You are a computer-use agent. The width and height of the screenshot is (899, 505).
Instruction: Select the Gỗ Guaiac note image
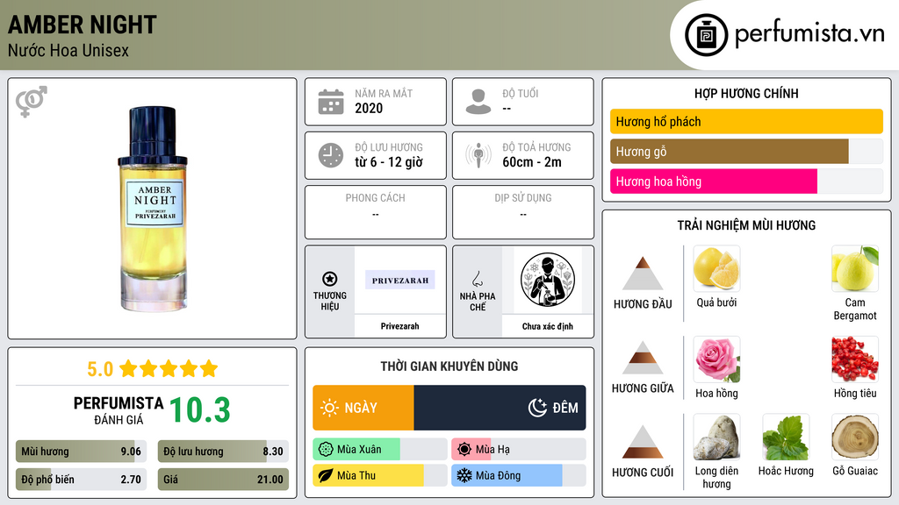click(855, 437)
